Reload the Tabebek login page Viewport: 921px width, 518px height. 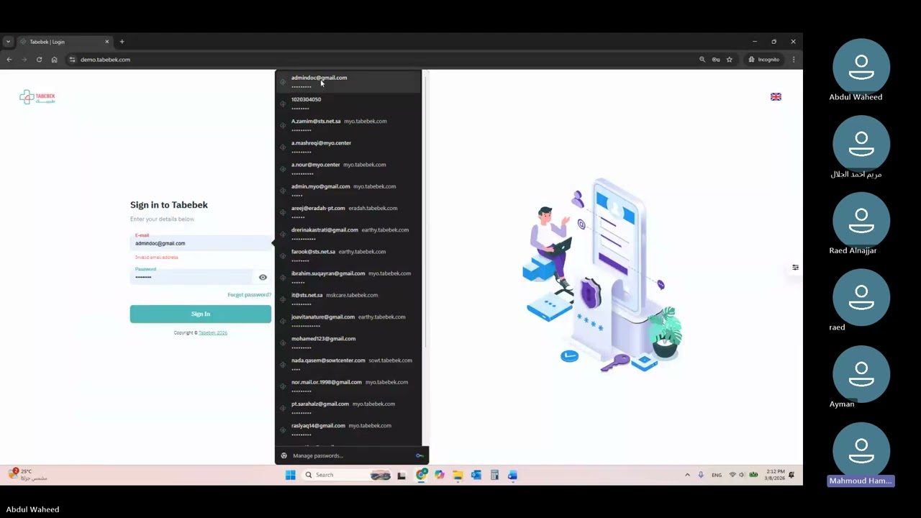coord(39,60)
